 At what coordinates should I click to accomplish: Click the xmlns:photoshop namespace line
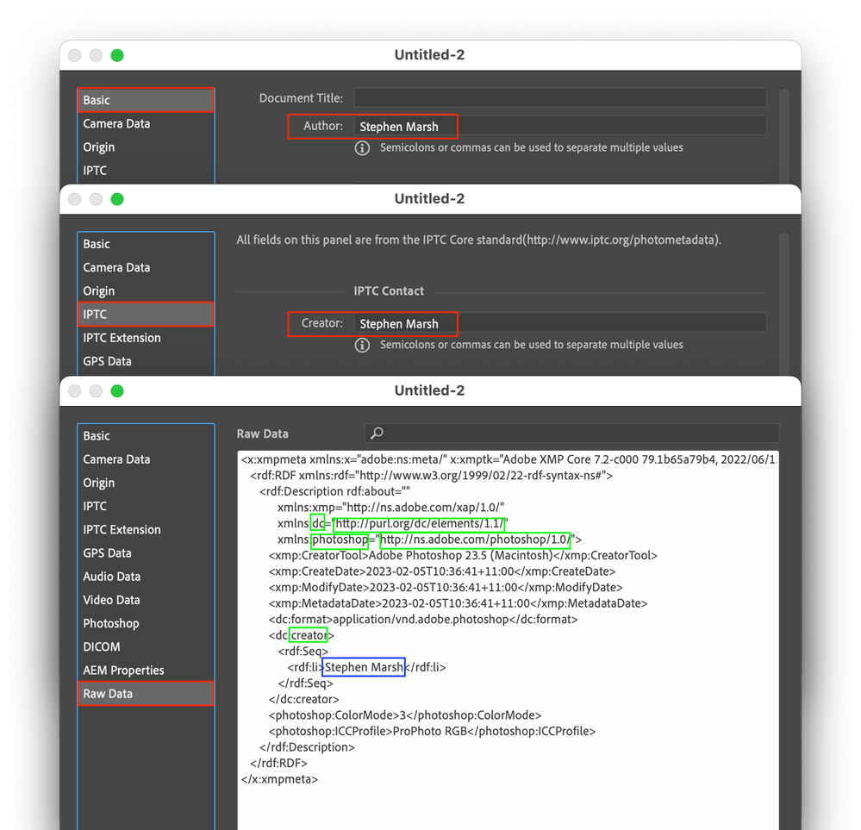[x=429, y=540]
